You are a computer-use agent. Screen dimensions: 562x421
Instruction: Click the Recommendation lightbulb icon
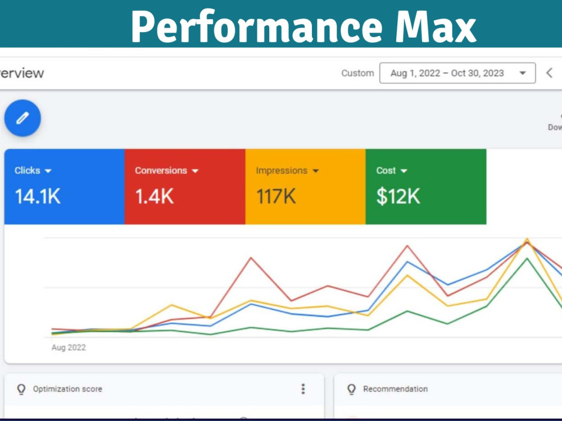point(352,389)
